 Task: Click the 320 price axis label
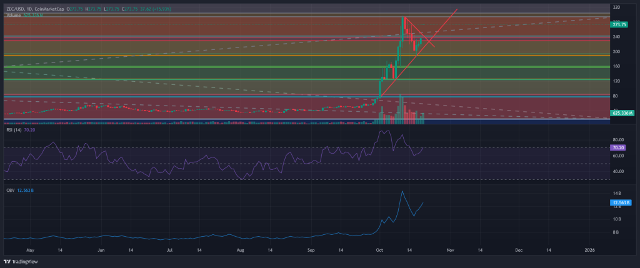point(616,8)
